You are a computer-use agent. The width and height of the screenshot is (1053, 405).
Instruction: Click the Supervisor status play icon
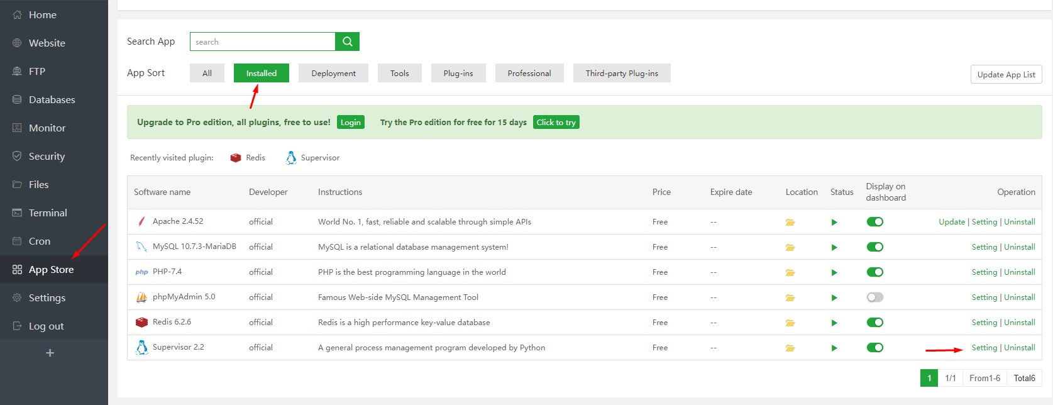(834, 348)
